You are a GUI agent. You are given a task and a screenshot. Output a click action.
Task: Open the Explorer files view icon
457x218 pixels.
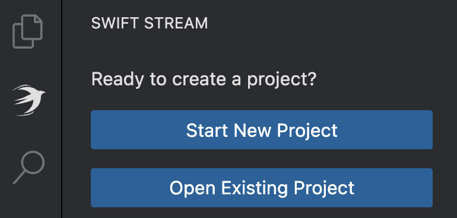coord(28,31)
